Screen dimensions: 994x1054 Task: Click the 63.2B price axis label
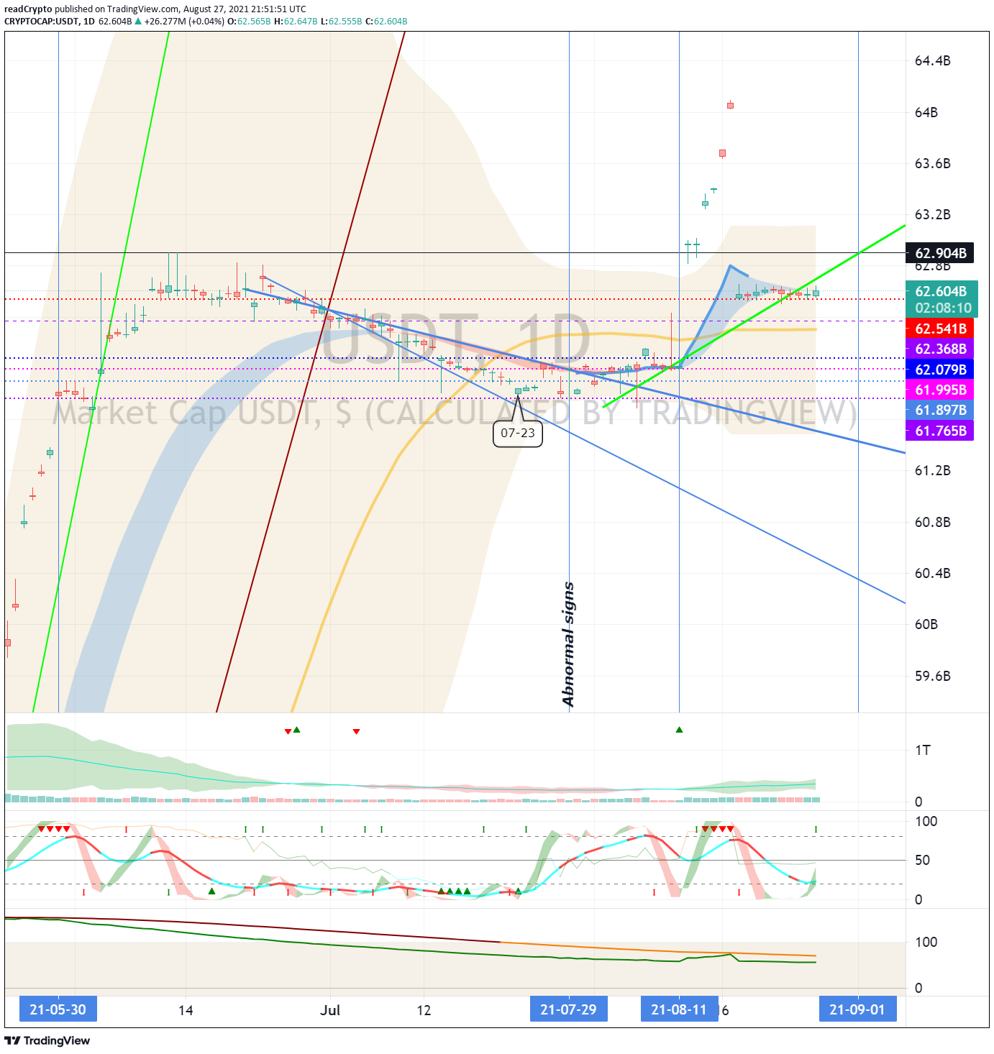(x=932, y=214)
